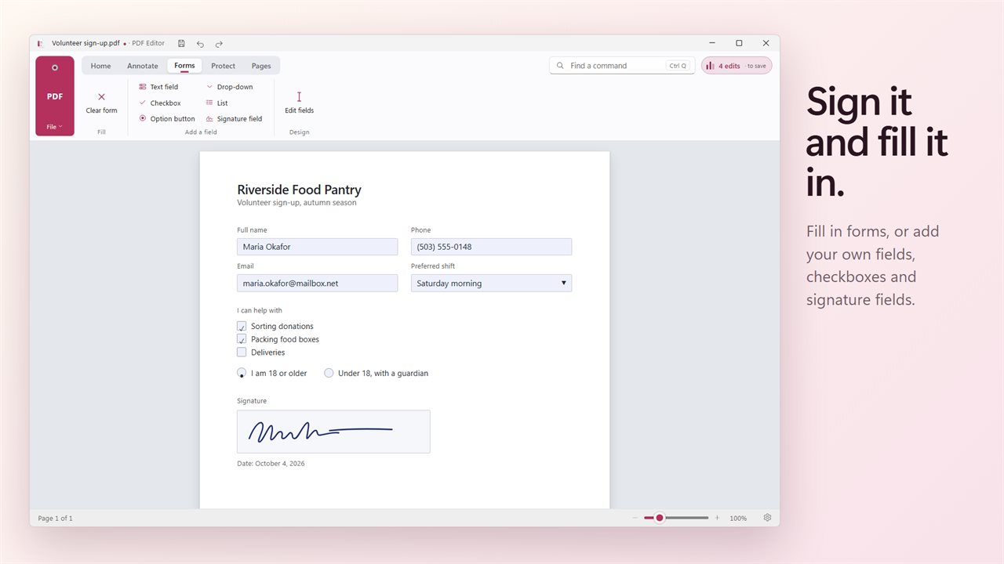This screenshot has height=564, width=1004.
Task: Click the Phone number input field
Action: (x=491, y=247)
